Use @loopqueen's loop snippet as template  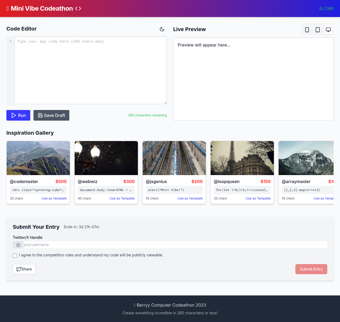click(x=258, y=198)
